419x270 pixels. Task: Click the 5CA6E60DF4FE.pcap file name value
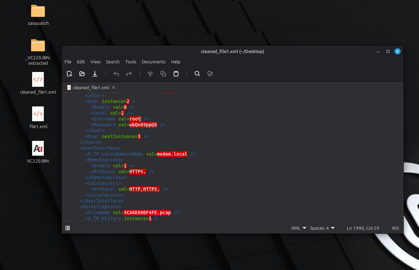[x=147, y=212]
